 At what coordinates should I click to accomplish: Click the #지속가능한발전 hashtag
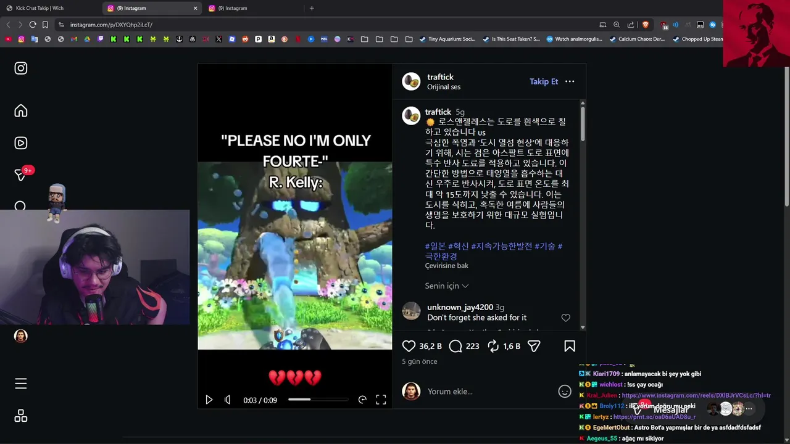501,246
